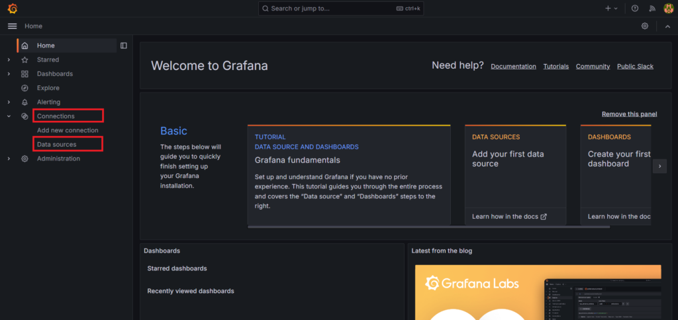Open Alerting in the sidebar
This screenshot has width=678, height=320.
[48, 102]
